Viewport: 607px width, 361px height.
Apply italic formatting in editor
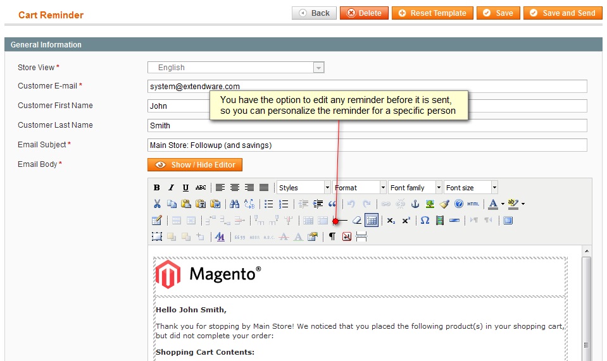[171, 188]
